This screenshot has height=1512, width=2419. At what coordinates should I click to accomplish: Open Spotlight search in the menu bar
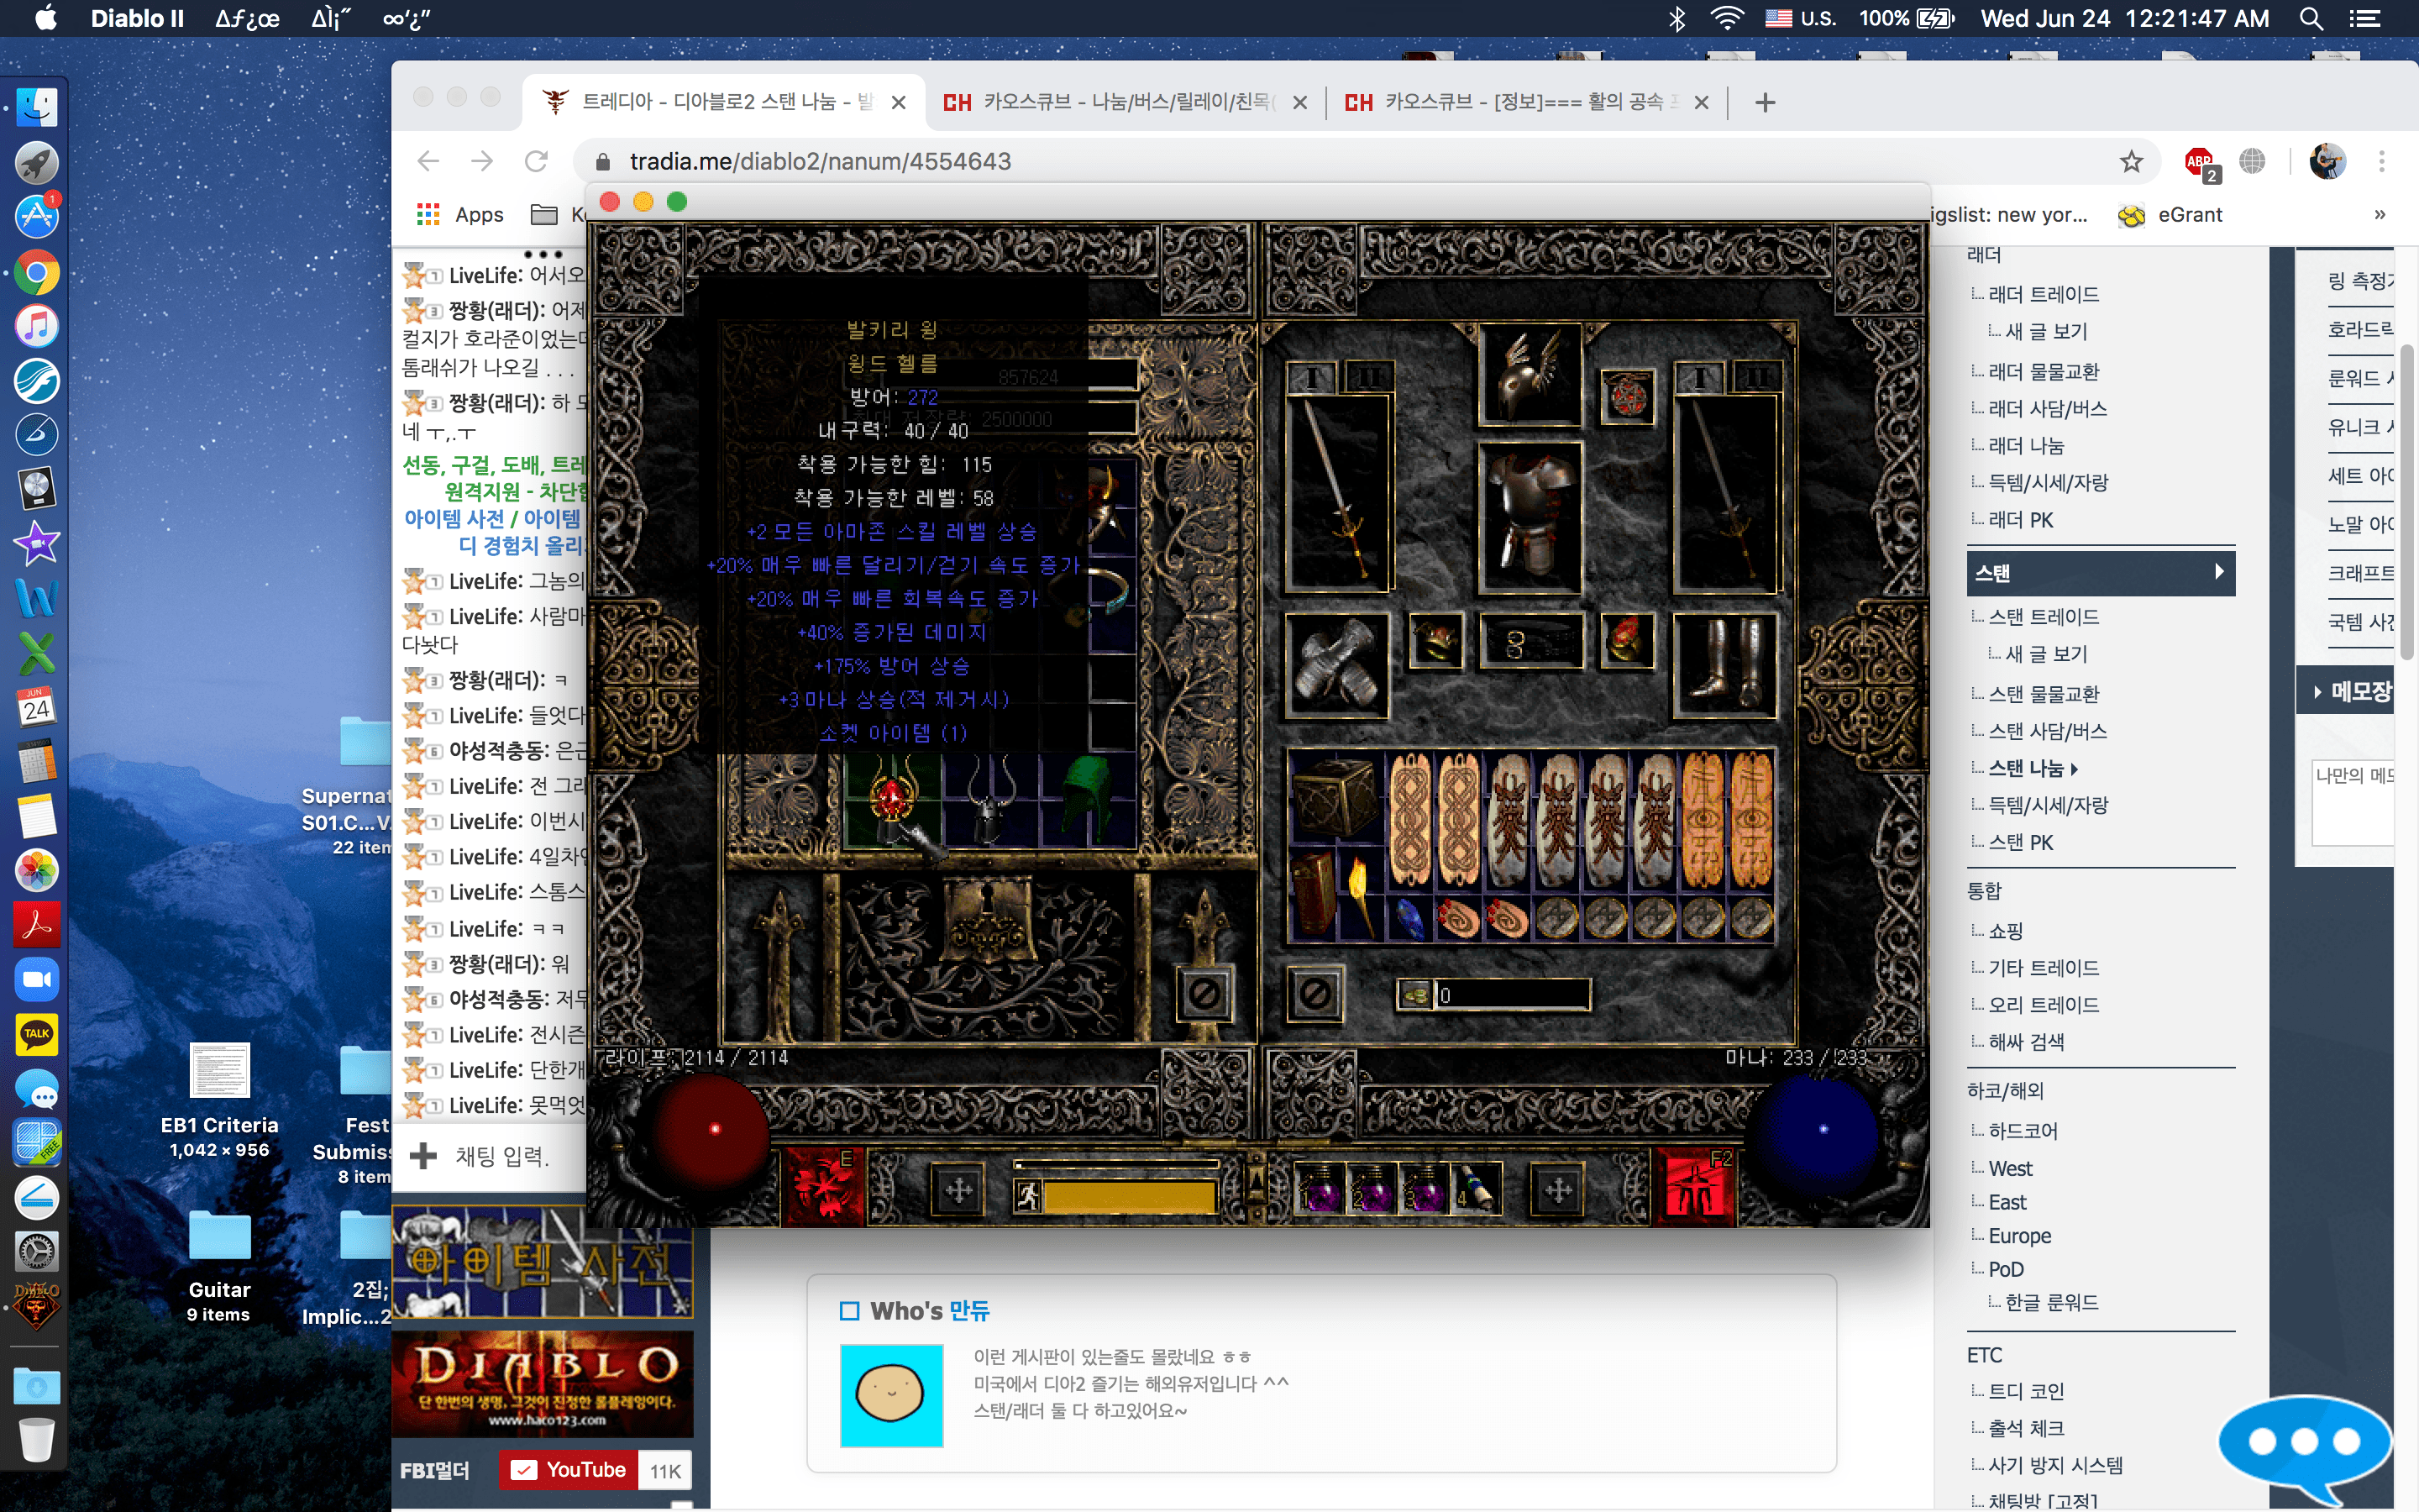(x=2310, y=18)
